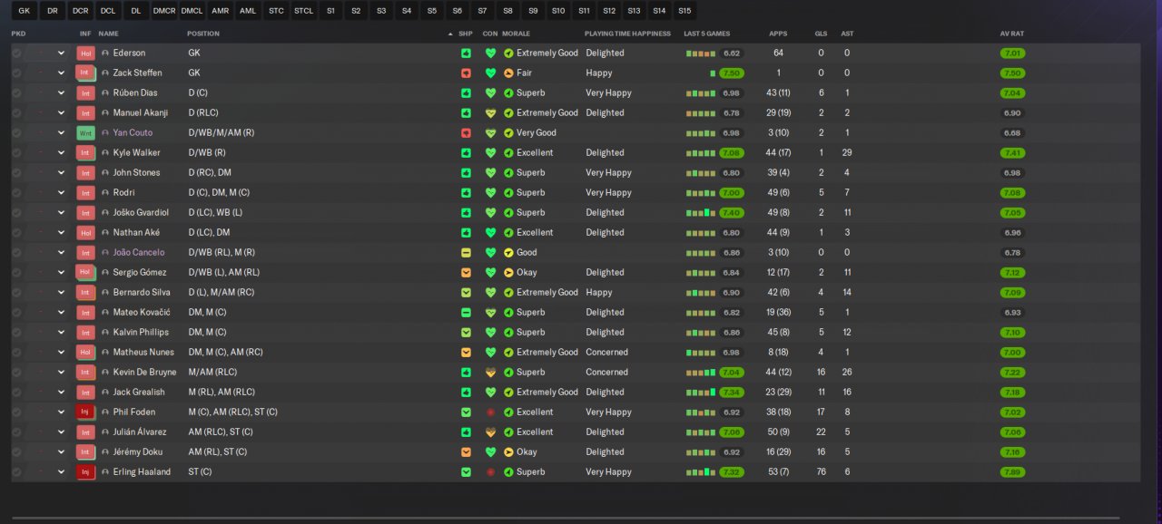Open the position dropdown for Ederson

coord(61,53)
